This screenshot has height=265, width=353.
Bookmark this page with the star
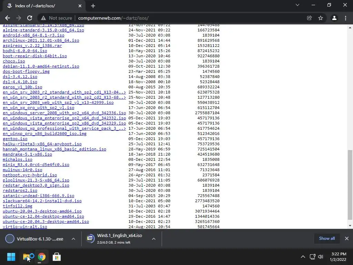point(321,18)
